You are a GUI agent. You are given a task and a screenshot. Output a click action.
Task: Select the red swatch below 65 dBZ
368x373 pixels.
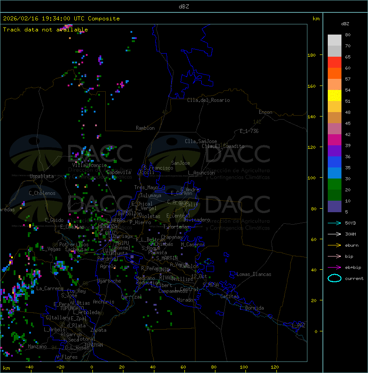334,62
